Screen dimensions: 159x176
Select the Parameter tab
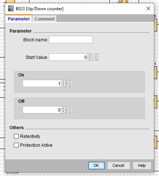point(19,19)
